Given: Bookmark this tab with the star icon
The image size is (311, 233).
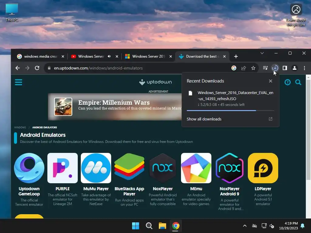Looking at the screenshot, I should (253, 68).
